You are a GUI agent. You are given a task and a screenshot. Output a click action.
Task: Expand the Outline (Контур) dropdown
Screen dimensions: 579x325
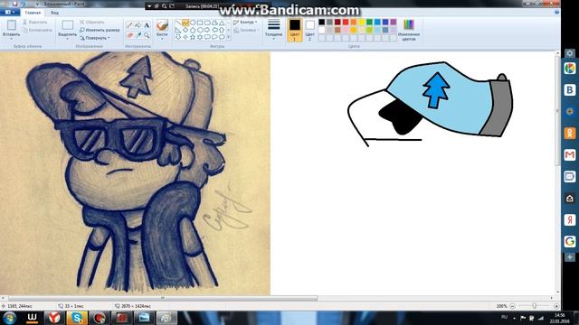(245, 22)
